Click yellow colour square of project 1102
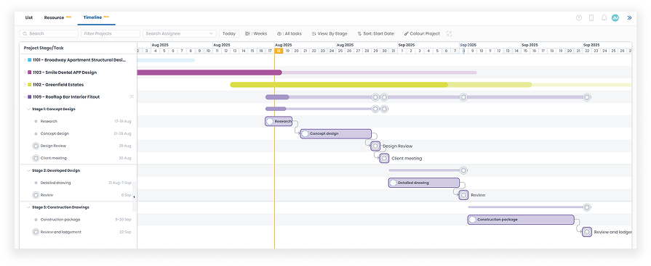 (x=30, y=85)
